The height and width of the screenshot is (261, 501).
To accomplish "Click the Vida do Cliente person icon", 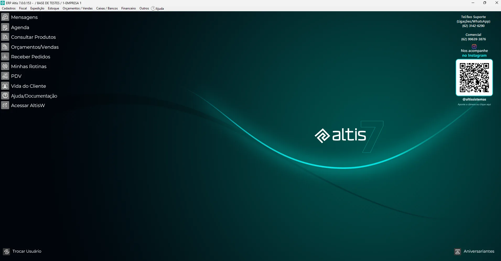I will pos(5,86).
